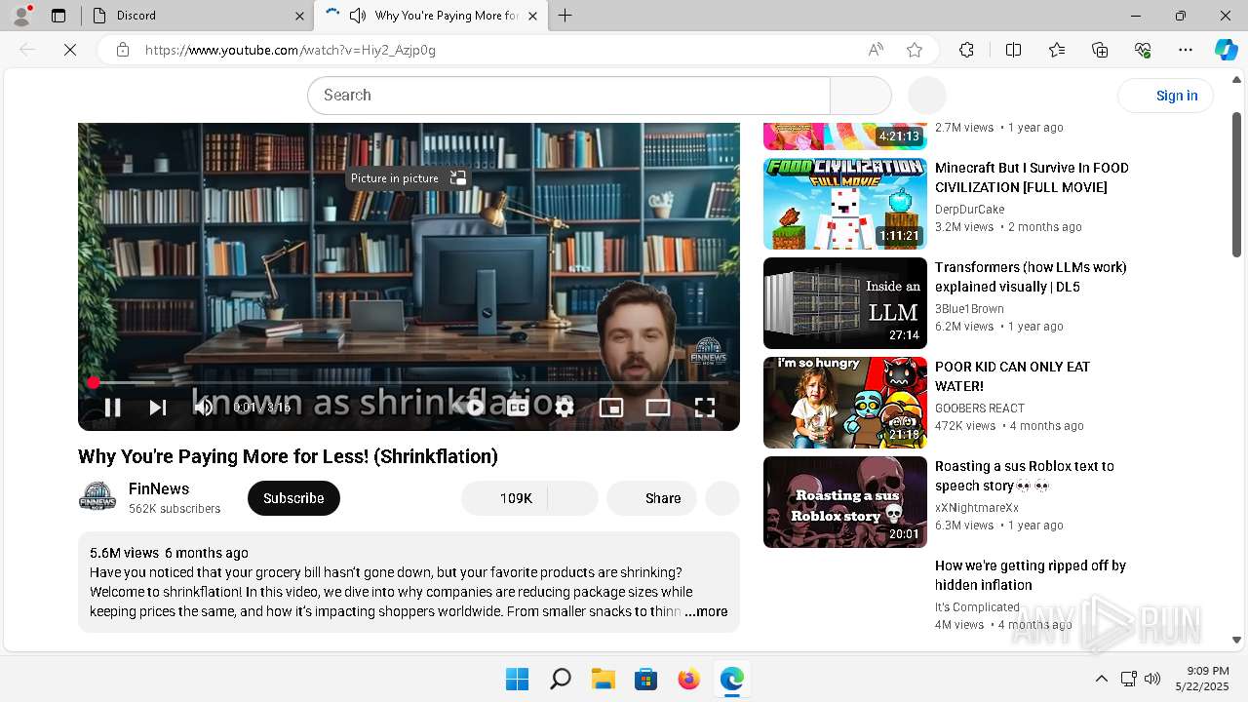Open the player settings gear
The height and width of the screenshot is (702, 1248).
coord(565,408)
